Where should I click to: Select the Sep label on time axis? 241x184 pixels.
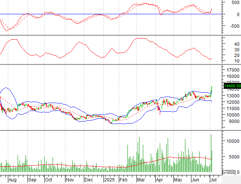(32, 179)
